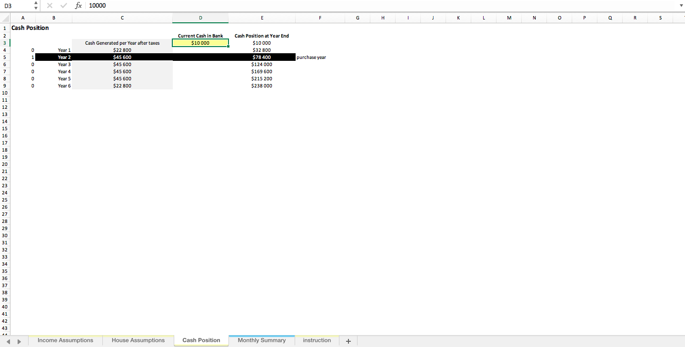Open the House Assumptions sheet
Viewport: 685px width, 347px height.
(x=138, y=340)
